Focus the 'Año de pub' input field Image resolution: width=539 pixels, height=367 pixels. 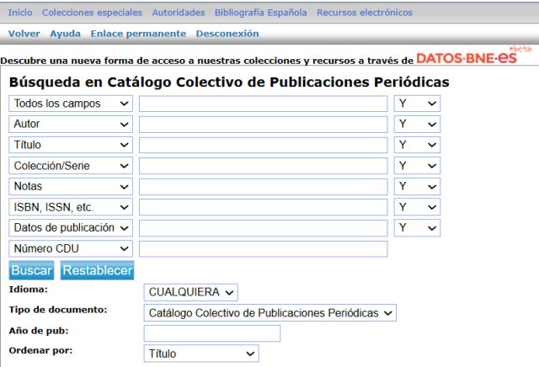click(212, 333)
